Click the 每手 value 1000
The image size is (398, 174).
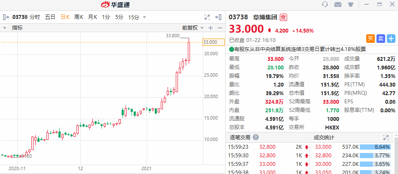click(333, 119)
